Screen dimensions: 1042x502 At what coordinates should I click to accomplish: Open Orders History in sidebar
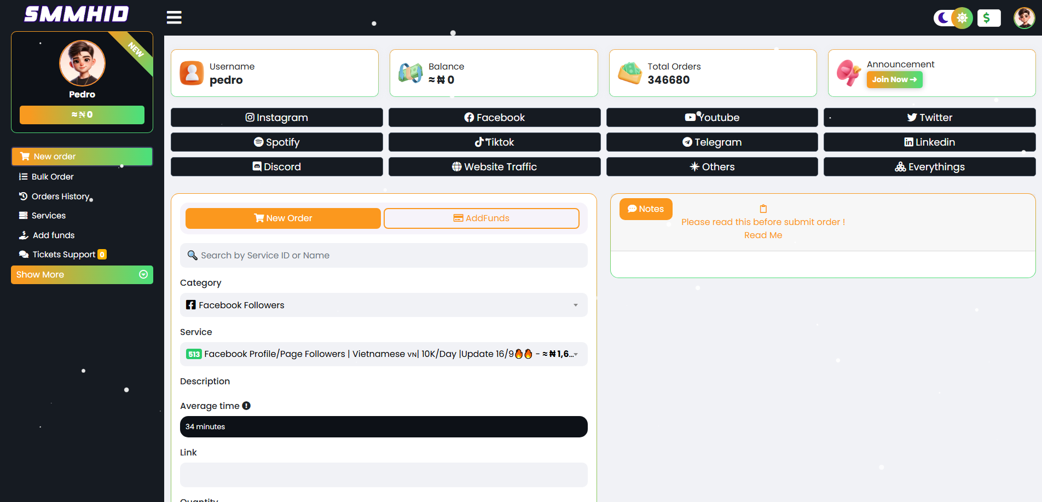tap(54, 196)
